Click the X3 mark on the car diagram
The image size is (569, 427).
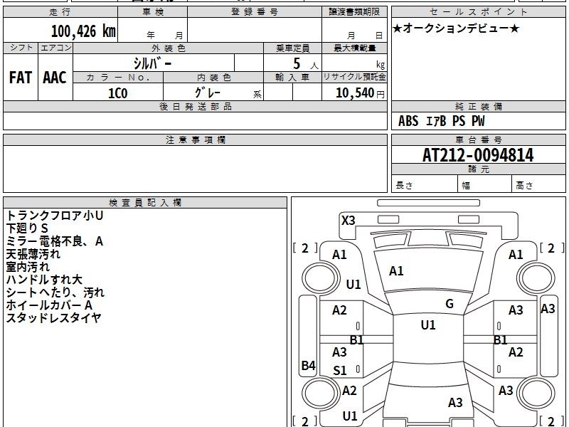(348, 221)
